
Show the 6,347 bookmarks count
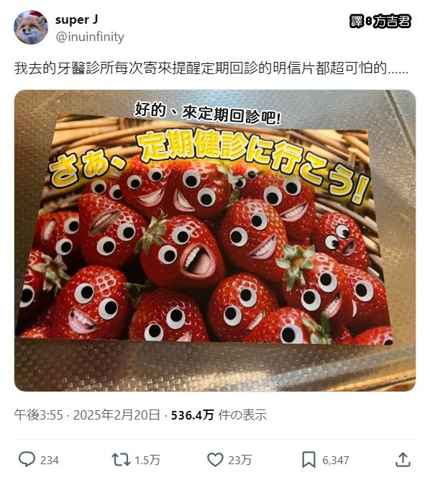336,460
